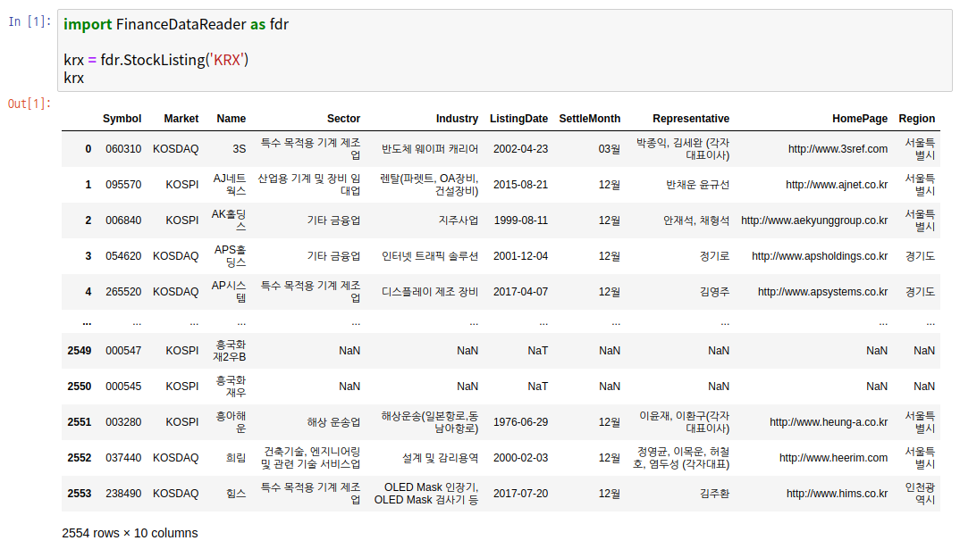Select symbol cell 003280
This screenshot has width=960, height=549.
click(x=123, y=422)
